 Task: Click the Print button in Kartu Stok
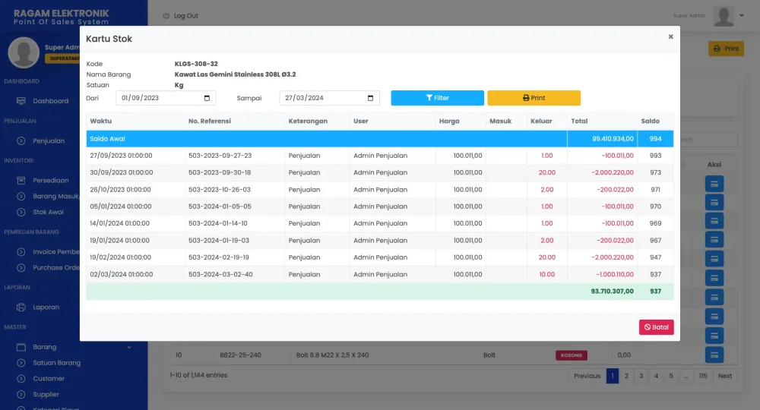(x=534, y=98)
